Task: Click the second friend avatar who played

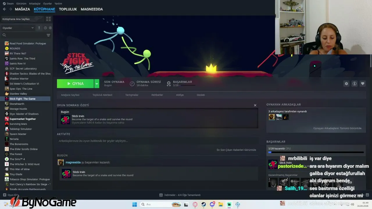Action: tap(279, 117)
